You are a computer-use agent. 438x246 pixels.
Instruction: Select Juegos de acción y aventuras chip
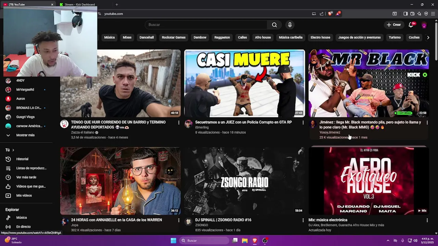[359, 37]
